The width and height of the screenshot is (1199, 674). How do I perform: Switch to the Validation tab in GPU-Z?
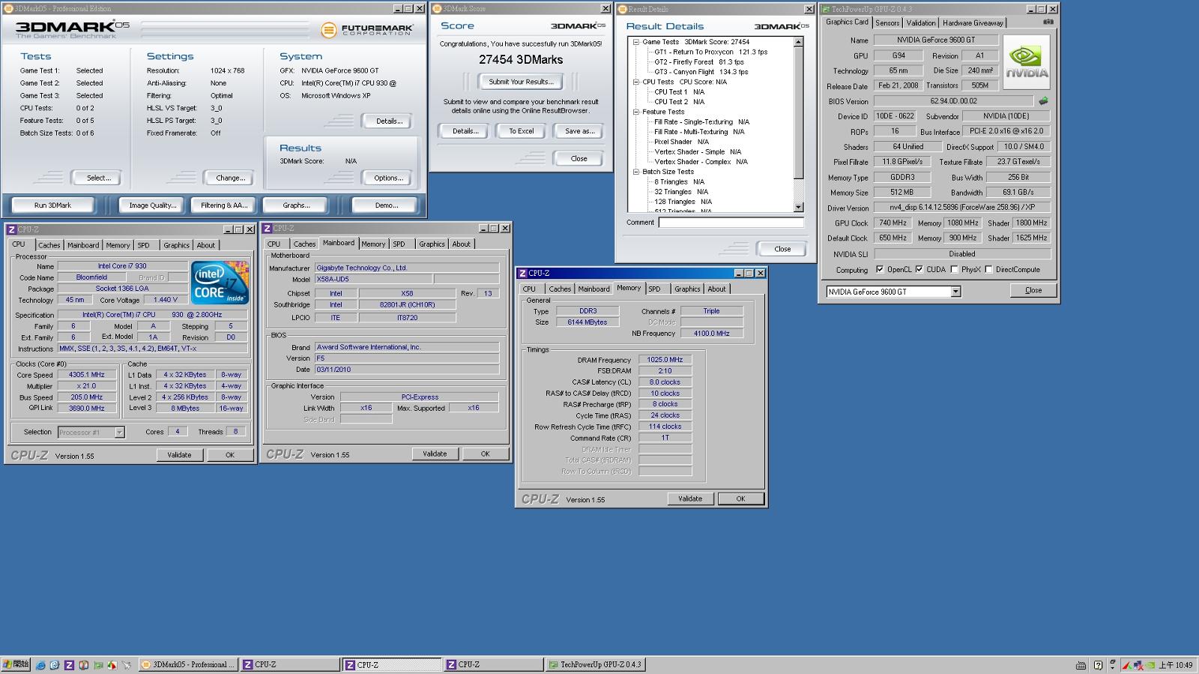point(921,23)
